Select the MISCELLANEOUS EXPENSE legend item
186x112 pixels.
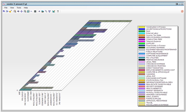click(x=157, y=105)
